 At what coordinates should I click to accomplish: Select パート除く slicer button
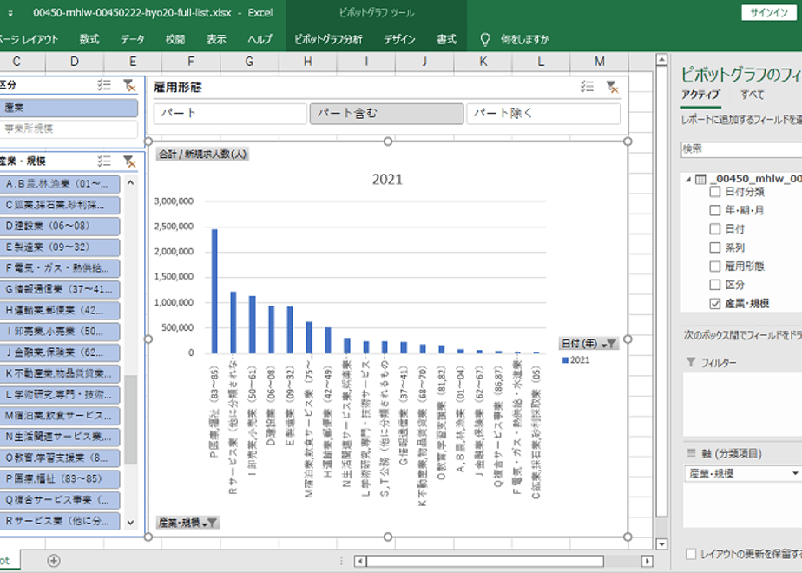tap(543, 114)
